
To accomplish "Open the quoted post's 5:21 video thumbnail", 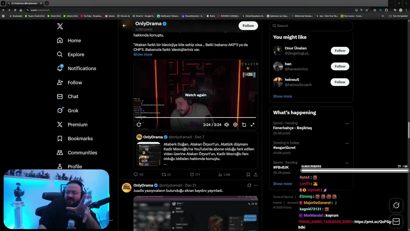I will pos(148,154).
